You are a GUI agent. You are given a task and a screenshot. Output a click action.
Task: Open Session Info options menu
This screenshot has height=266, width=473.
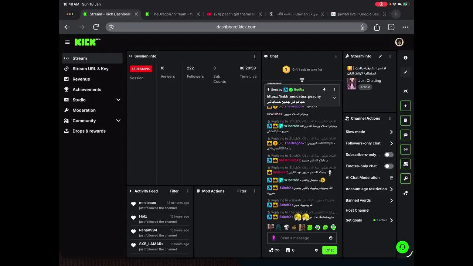click(255, 56)
